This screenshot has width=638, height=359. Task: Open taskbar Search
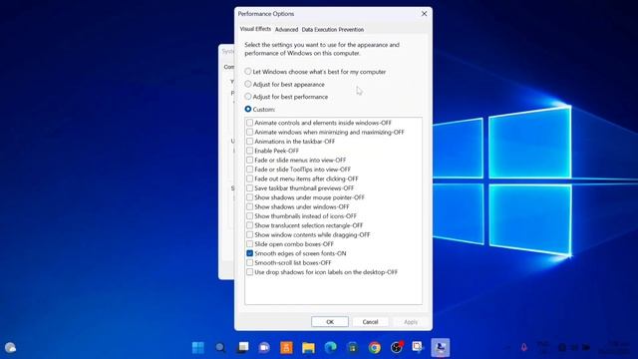tap(220, 348)
